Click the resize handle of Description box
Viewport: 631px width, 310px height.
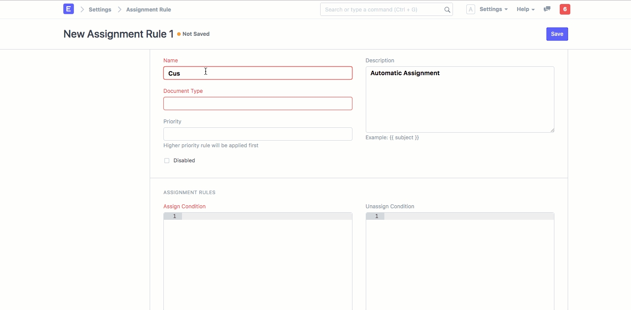point(552,130)
